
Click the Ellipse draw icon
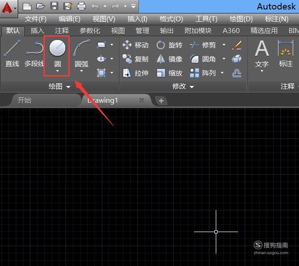coord(101,59)
